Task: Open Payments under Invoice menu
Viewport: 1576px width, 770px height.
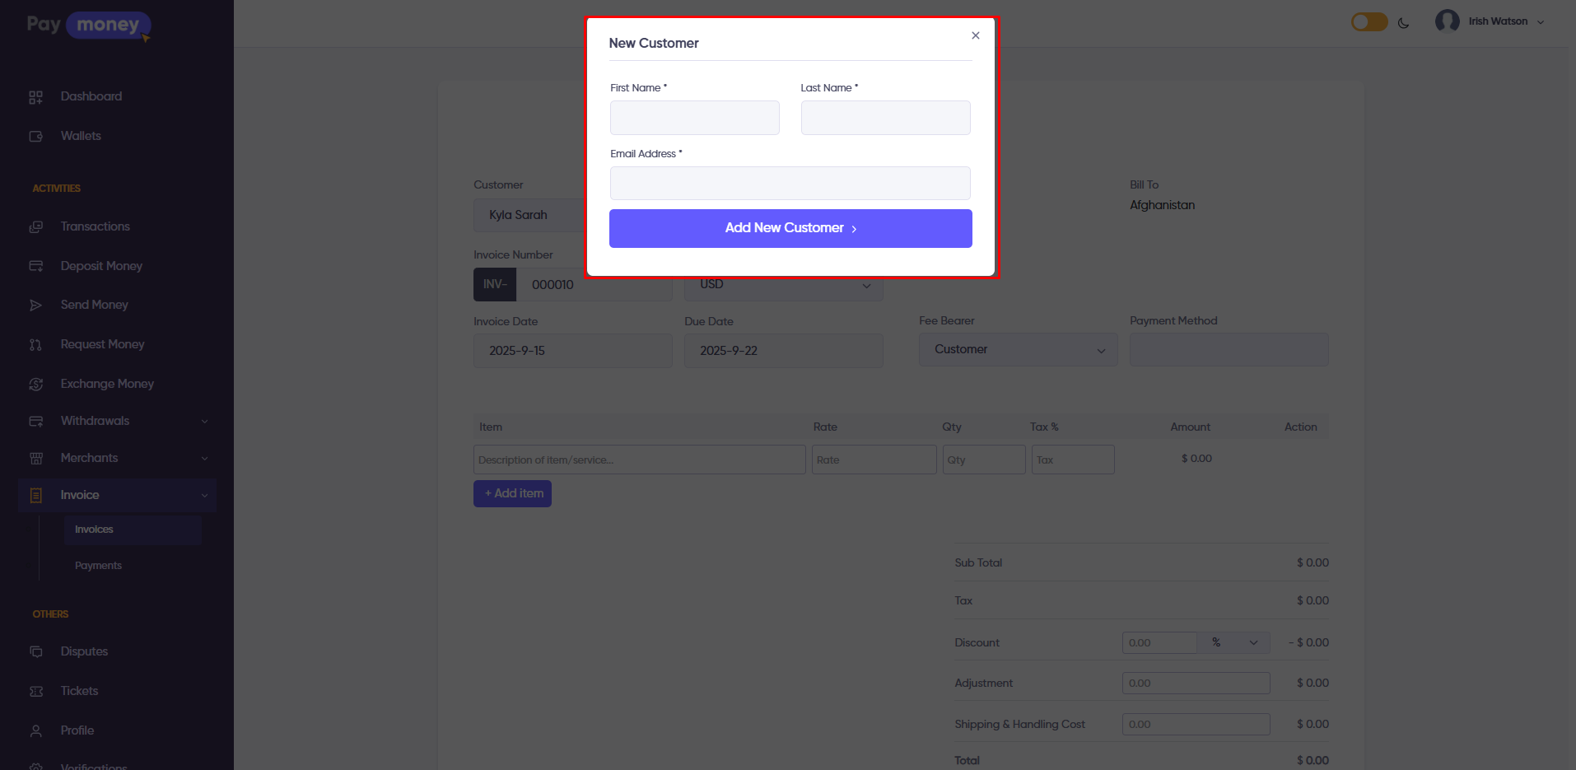Action: tap(98, 566)
